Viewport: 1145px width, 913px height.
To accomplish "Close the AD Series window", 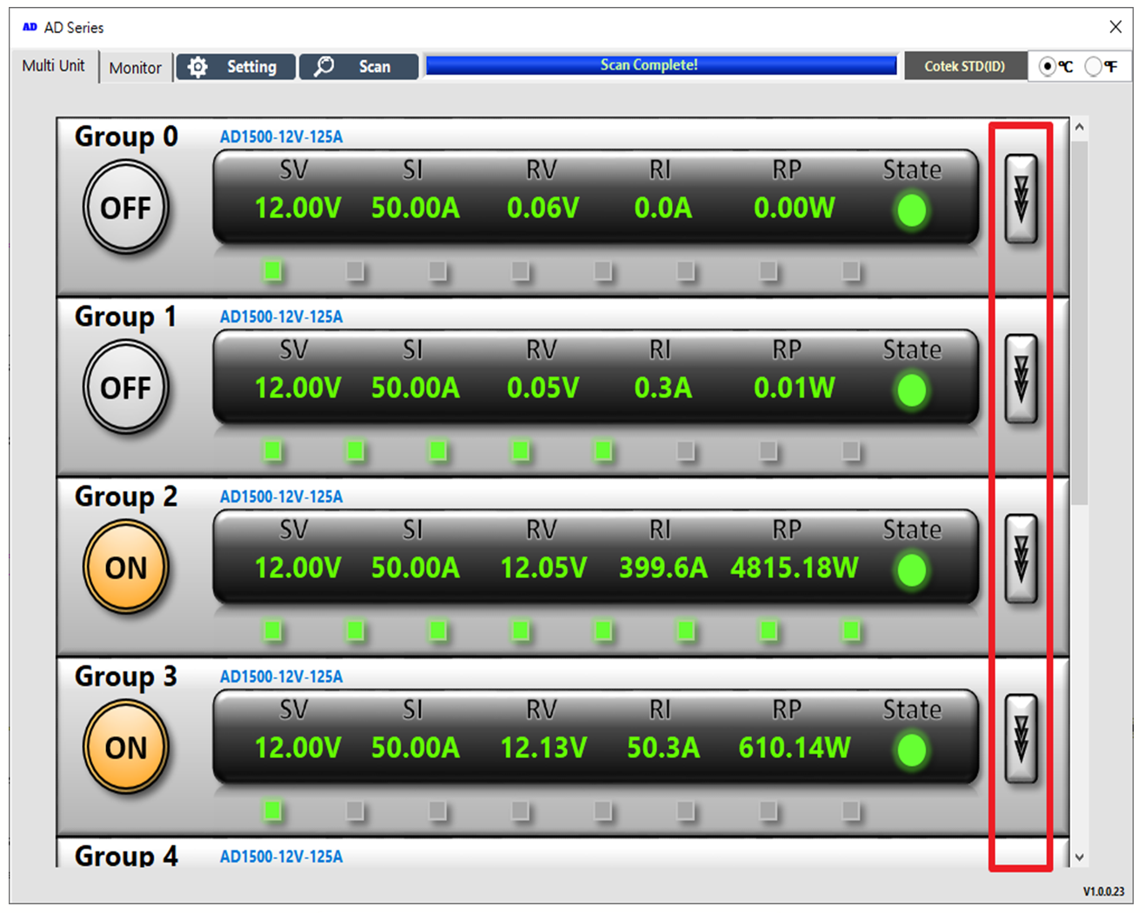I will click(x=1115, y=27).
